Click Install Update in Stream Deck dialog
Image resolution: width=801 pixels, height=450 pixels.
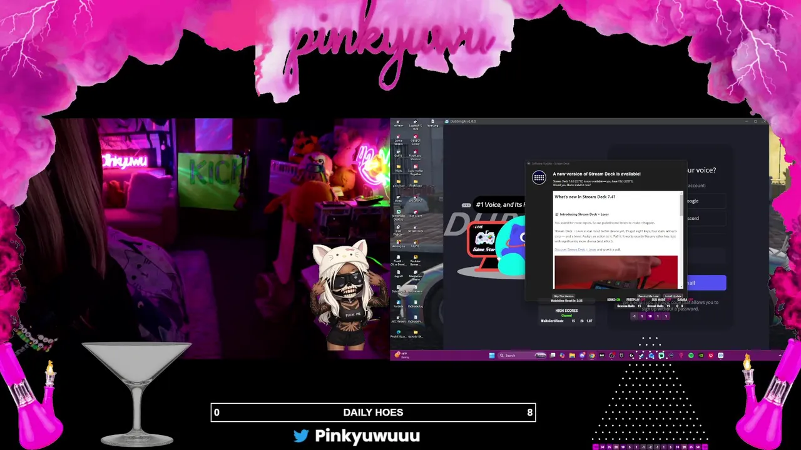click(673, 296)
